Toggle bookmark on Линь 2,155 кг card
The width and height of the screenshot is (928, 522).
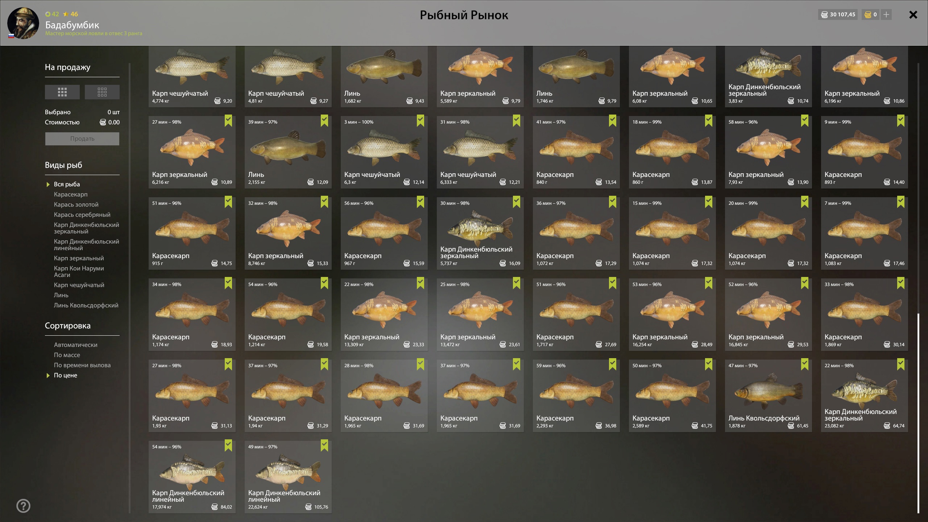pyautogui.click(x=324, y=121)
